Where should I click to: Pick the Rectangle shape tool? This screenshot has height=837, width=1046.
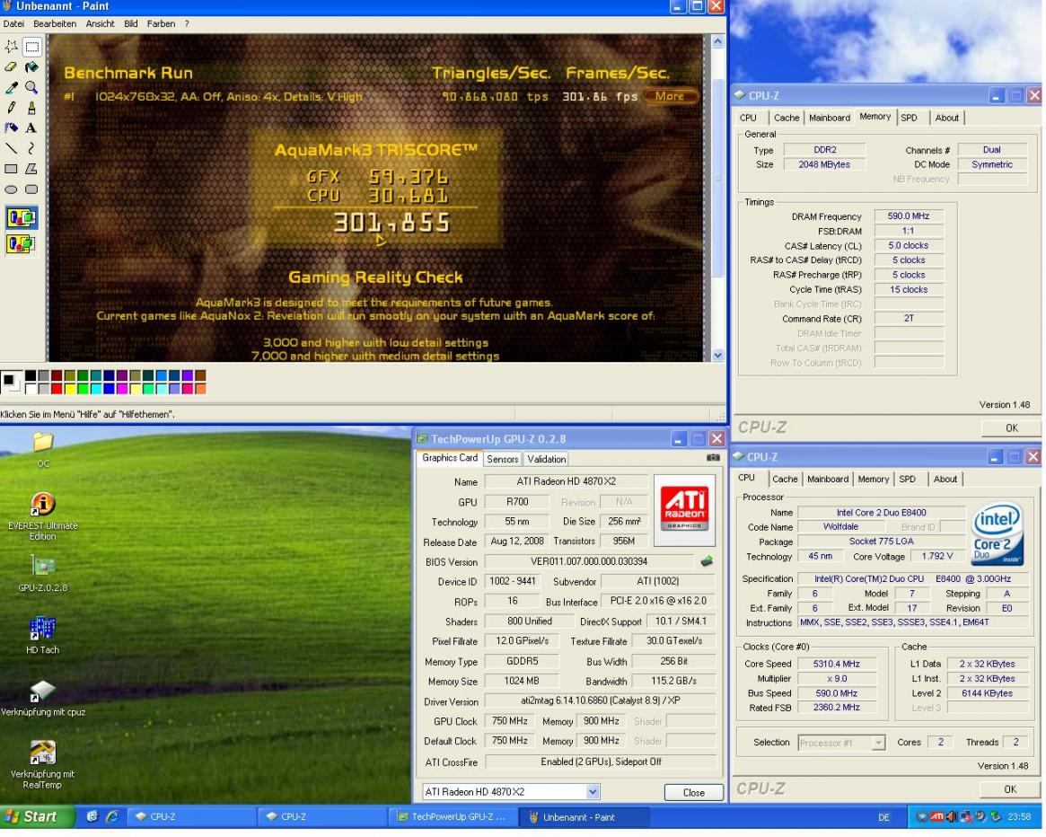(12, 169)
